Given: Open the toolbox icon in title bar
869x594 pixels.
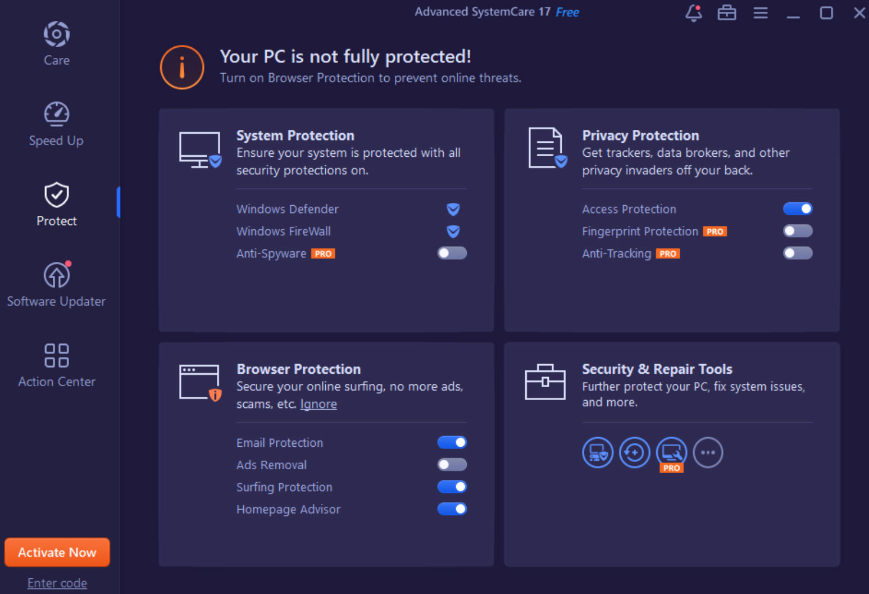Looking at the screenshot, I should pos(727,12).
